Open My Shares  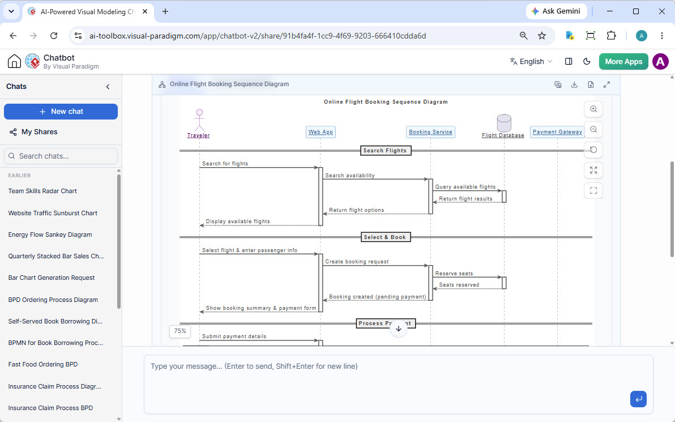33,132
